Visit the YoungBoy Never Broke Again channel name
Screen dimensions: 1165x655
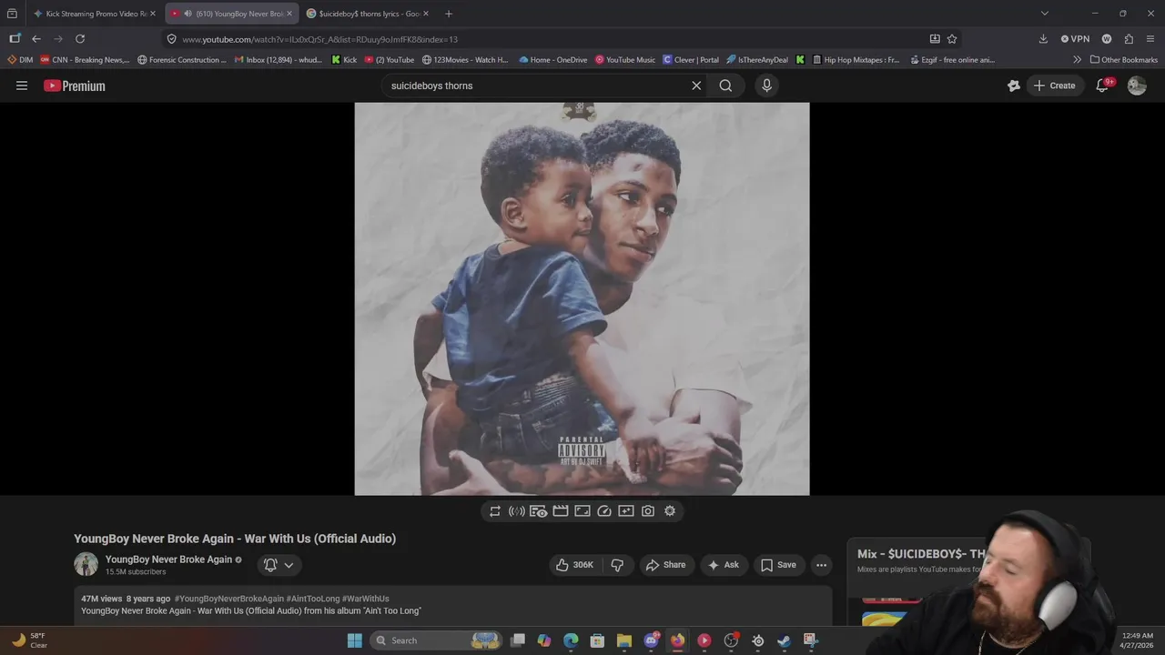point(168,559)
